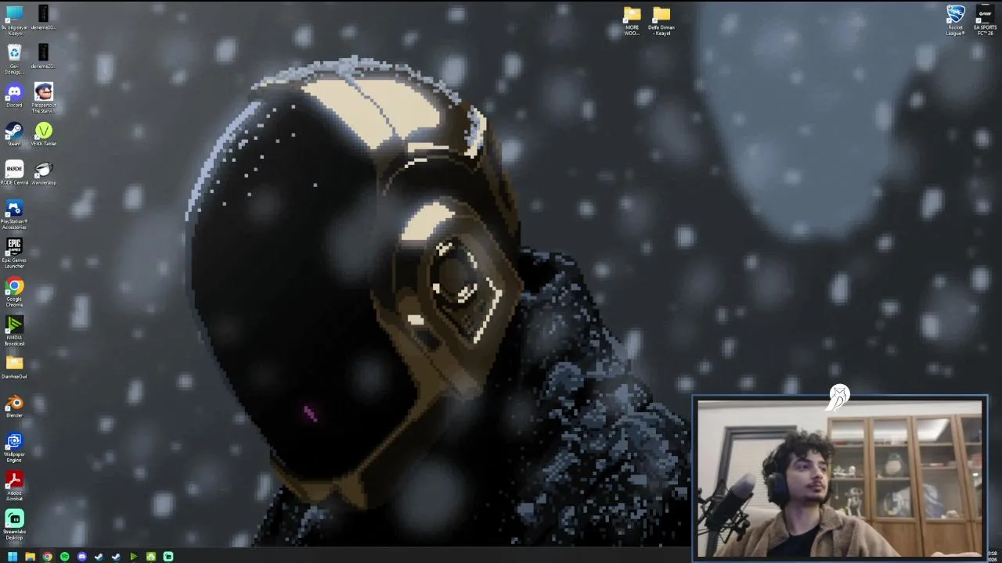Open the Bu bilgisayar shortcut icon
This screenshot has width=1002, height=563.
tap(14, 14)
